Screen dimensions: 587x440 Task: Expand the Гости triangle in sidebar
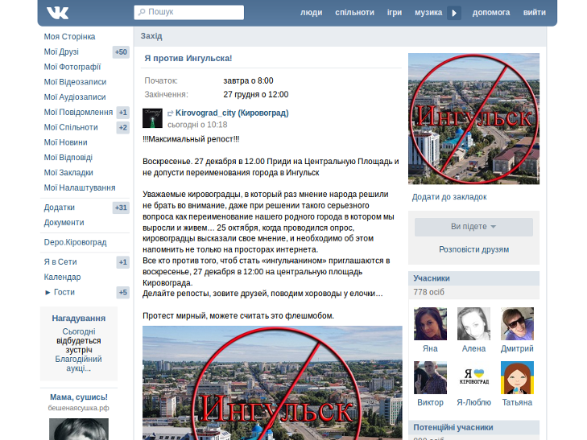(48, 292)
